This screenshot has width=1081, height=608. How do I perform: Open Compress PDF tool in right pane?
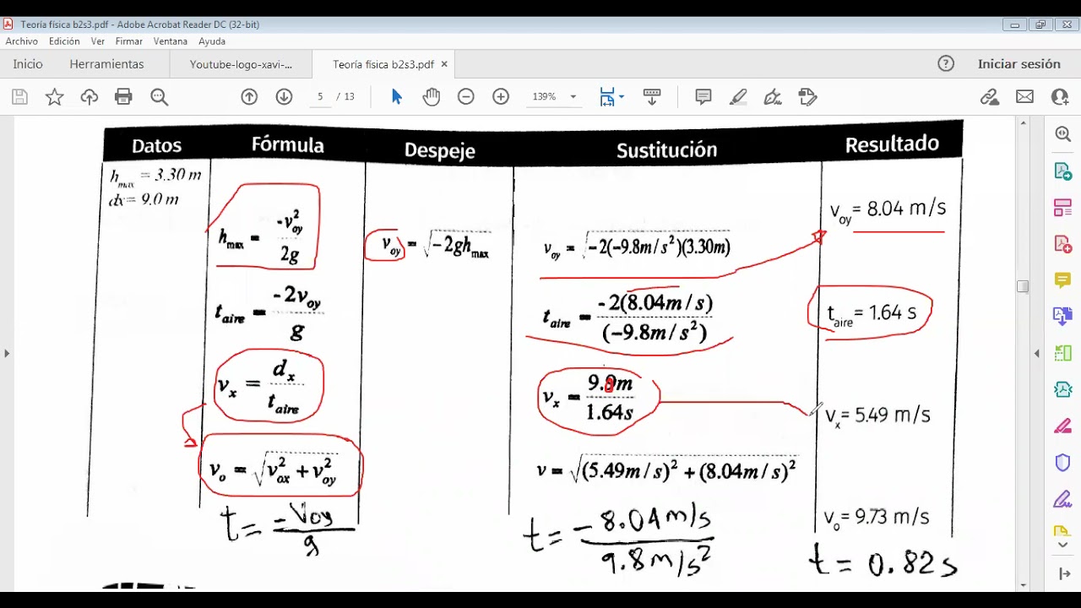(1062, 389)
